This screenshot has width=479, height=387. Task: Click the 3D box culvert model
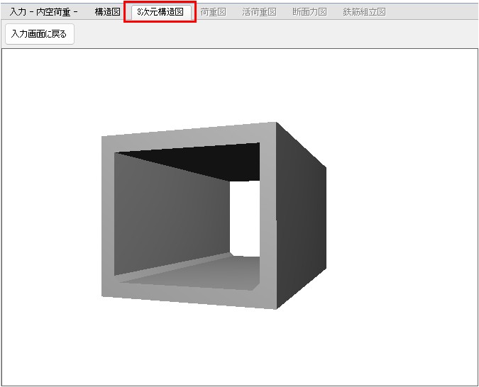[x=214, y=215]
